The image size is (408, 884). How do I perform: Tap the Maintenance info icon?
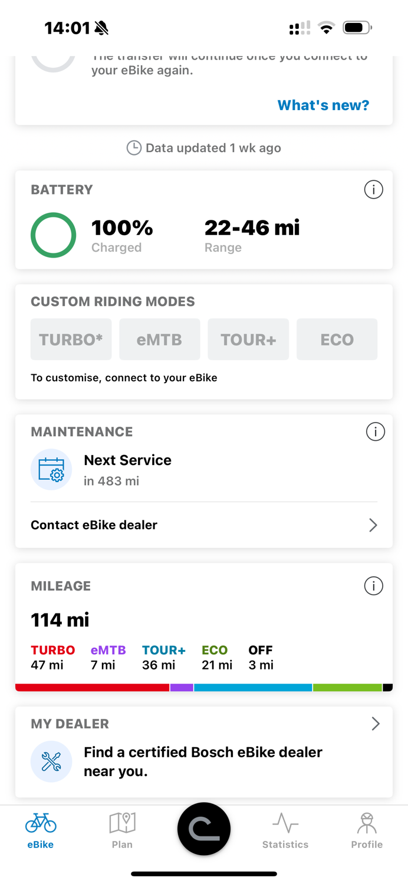pos(376,432)
